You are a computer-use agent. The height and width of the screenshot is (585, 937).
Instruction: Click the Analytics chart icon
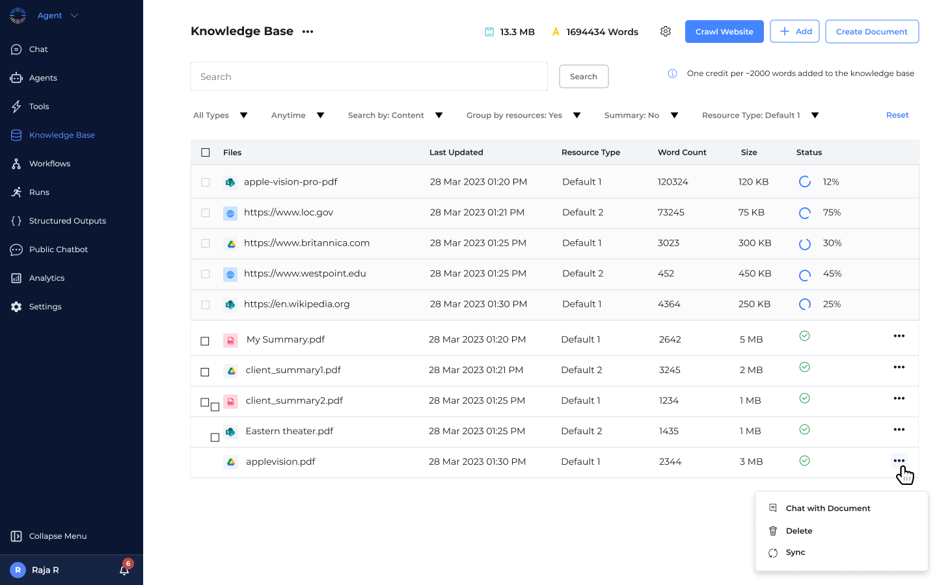(x=16, y=278)
